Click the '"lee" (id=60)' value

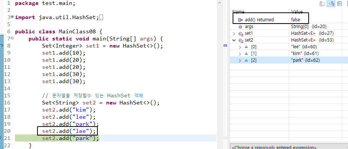(304, 47)
